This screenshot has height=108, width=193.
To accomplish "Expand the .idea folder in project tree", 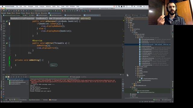I will coord(127,21).
